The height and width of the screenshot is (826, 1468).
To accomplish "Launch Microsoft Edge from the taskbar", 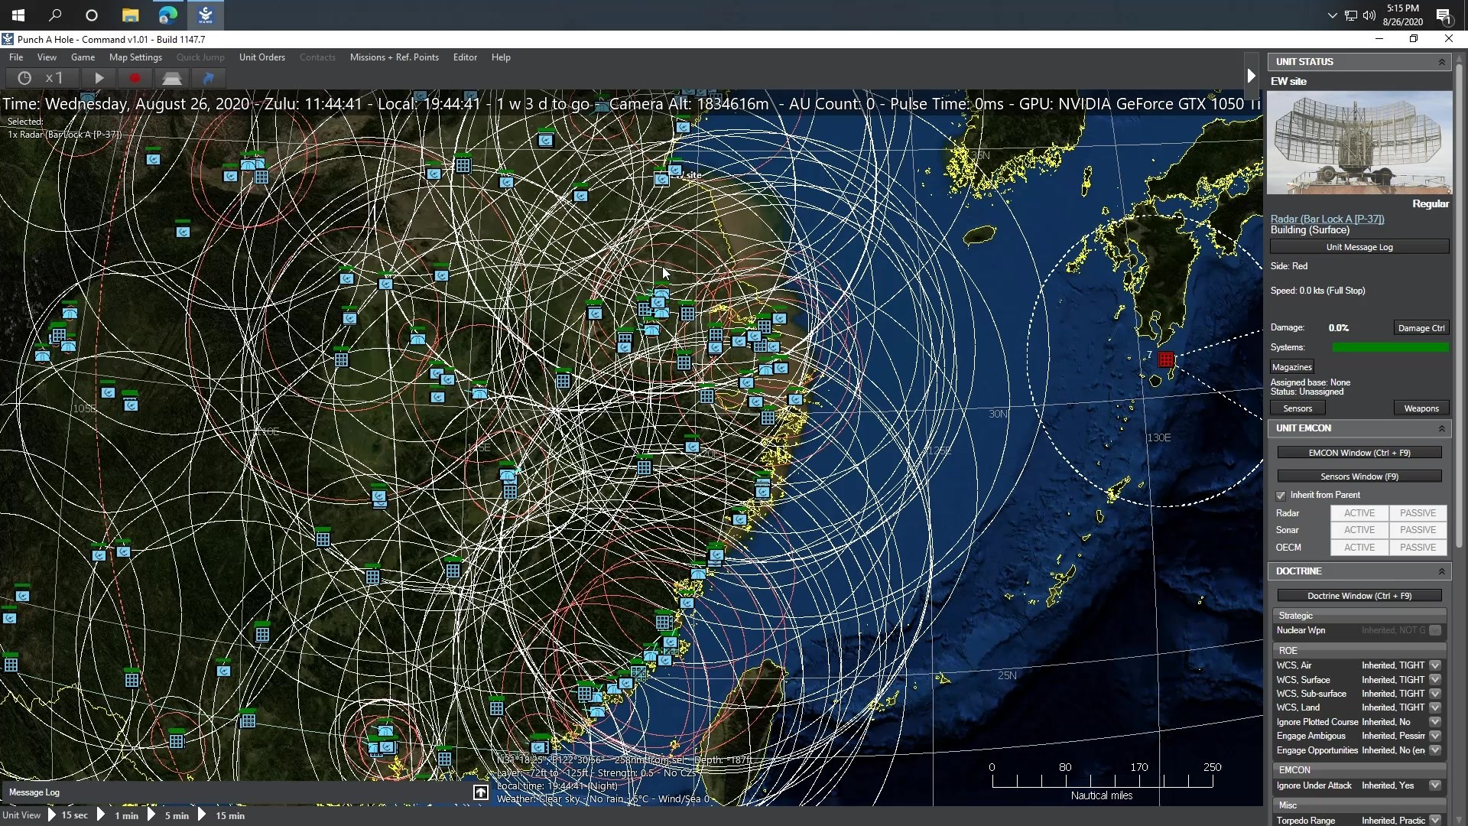I will (167, 15).
